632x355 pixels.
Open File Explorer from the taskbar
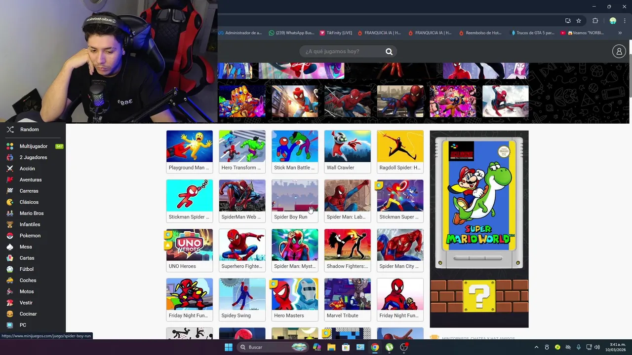tap(331, 347)
